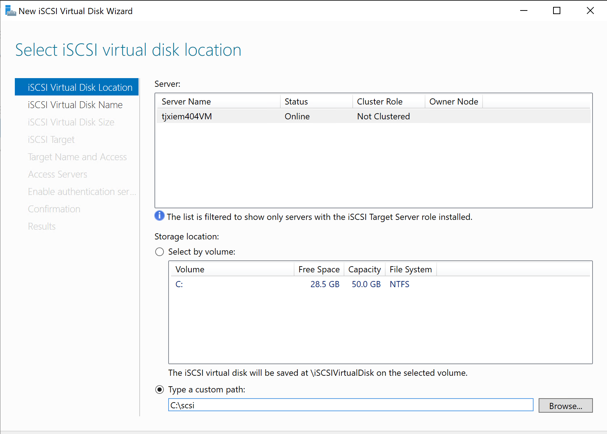Image resolution: width=607 pixels, height=434 pixels.
Task: Click the Owner Node column header
Action: pos(453,102)
